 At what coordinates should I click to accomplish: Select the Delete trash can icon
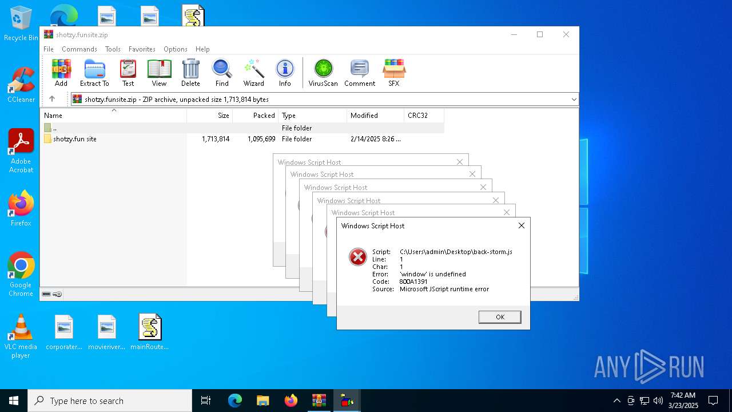click(190, 73)
